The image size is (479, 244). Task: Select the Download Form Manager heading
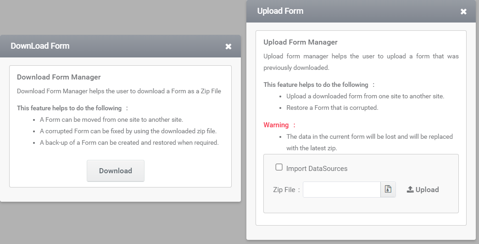click(59, 77)
